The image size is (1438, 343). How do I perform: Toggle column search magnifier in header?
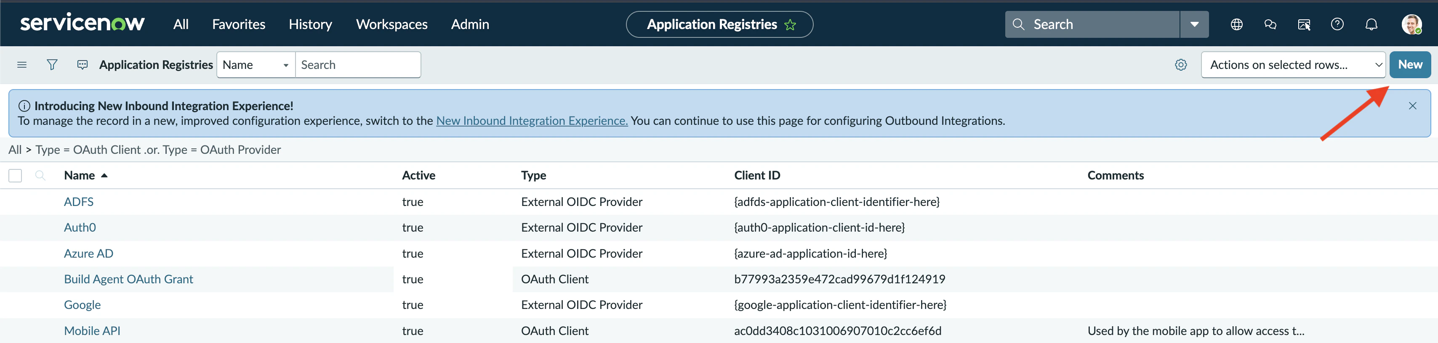point(40,175)
